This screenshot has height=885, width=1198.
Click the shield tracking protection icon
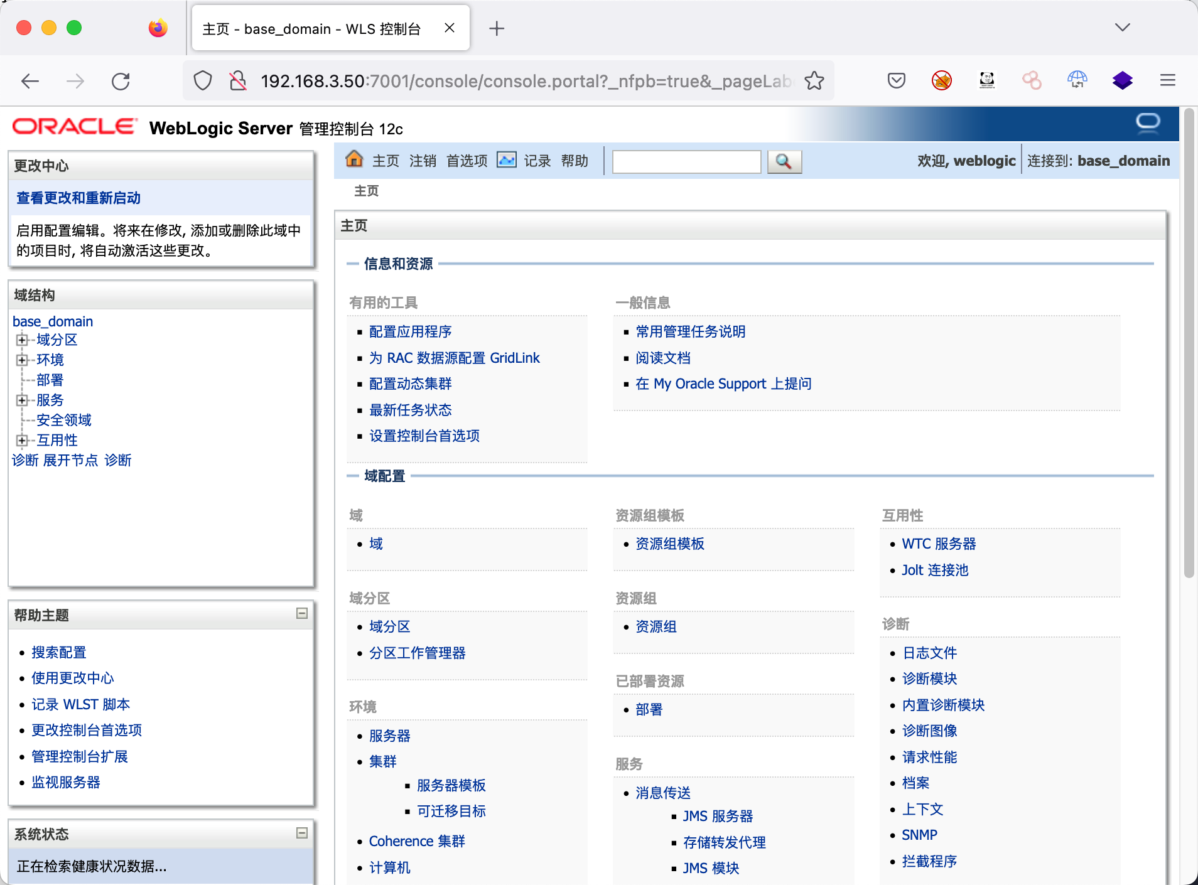pos(203,81)
